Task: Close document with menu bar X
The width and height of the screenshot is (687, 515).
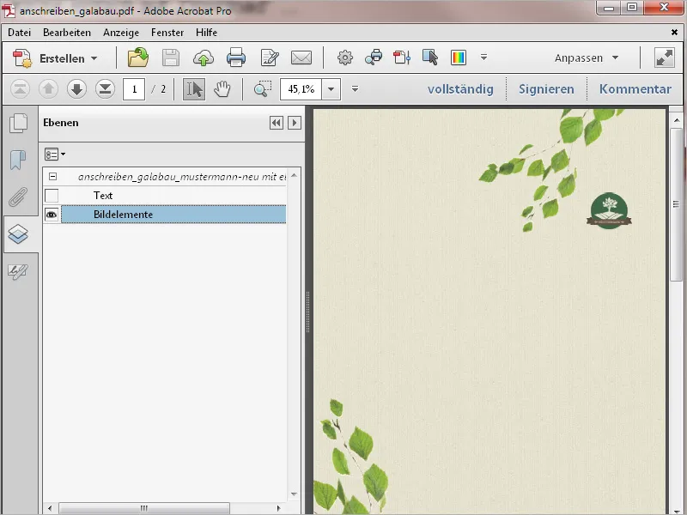Action: (674, 32)
